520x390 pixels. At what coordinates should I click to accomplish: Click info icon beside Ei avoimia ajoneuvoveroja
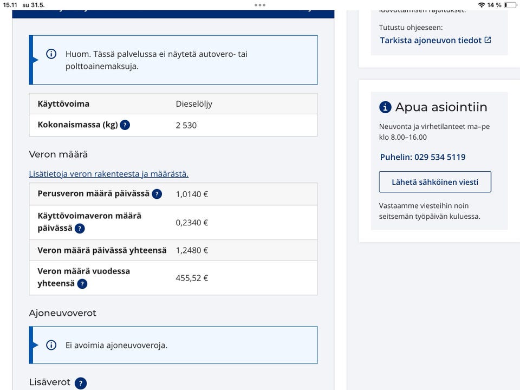click(x=51, y=345)
